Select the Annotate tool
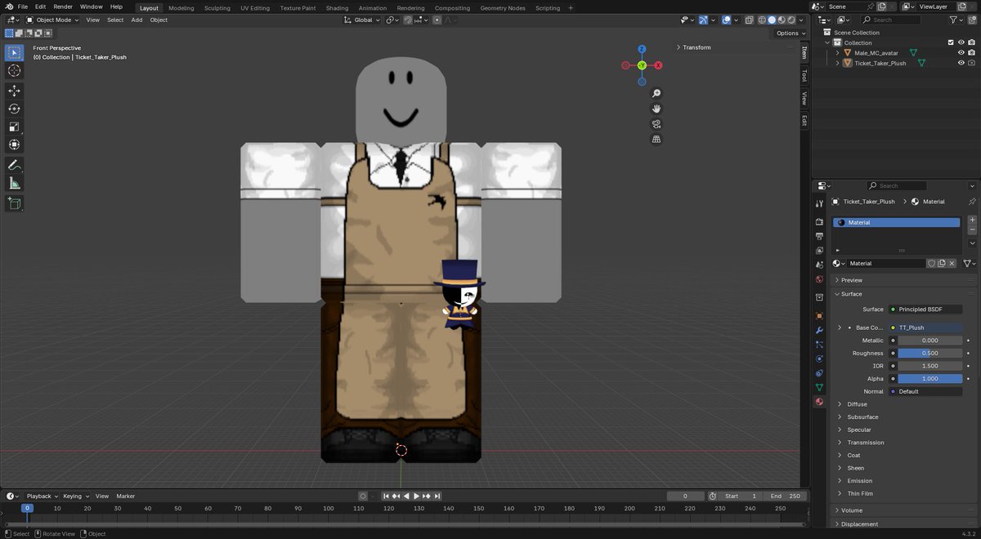The height and width of the screenshot is (539, 981). coord(14,165)
